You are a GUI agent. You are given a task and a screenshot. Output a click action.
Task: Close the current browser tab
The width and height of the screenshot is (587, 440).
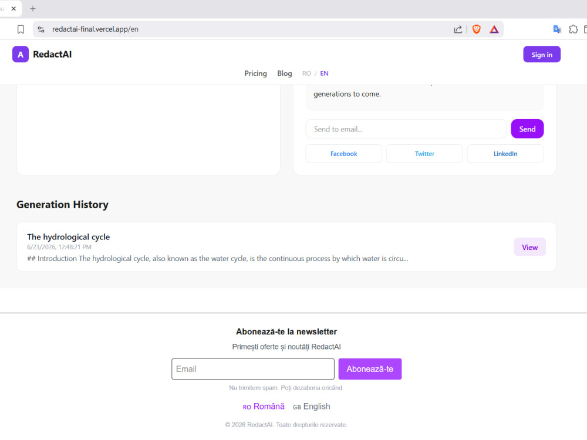(14, 8)
